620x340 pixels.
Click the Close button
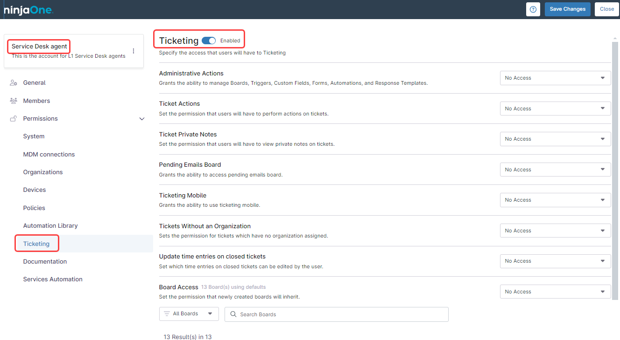(606, 9)
